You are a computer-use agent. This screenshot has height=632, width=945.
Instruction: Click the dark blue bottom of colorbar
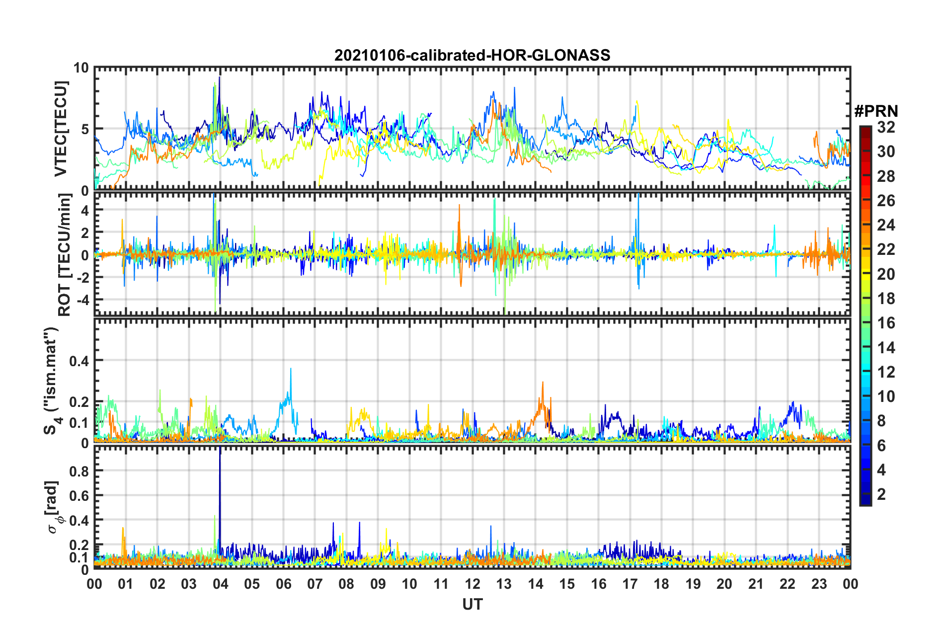pos(865,501)
